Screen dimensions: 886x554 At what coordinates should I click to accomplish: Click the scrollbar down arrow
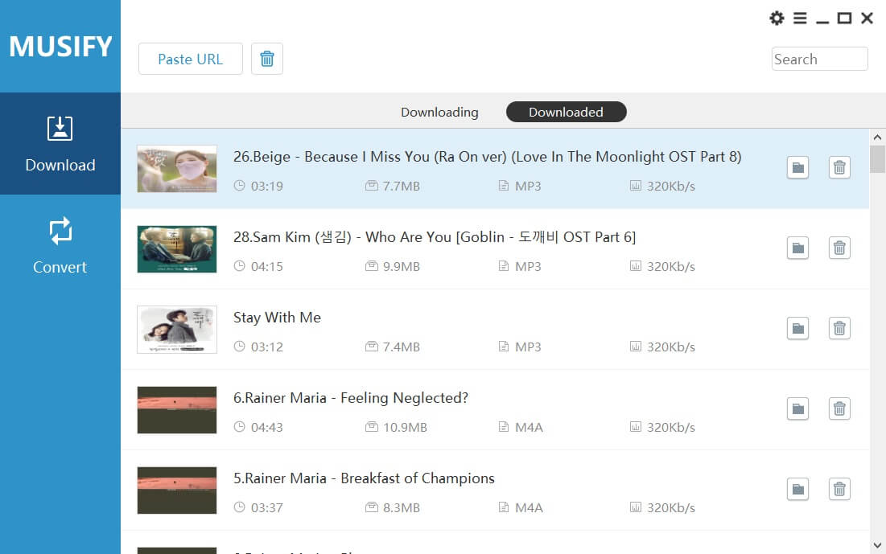pyautogui.click(x=877, y=545)
